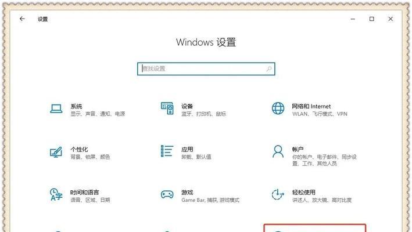Screen dimensions: 412x232
Task: Select the 游戏 category label
Action: tap(187, 192)
